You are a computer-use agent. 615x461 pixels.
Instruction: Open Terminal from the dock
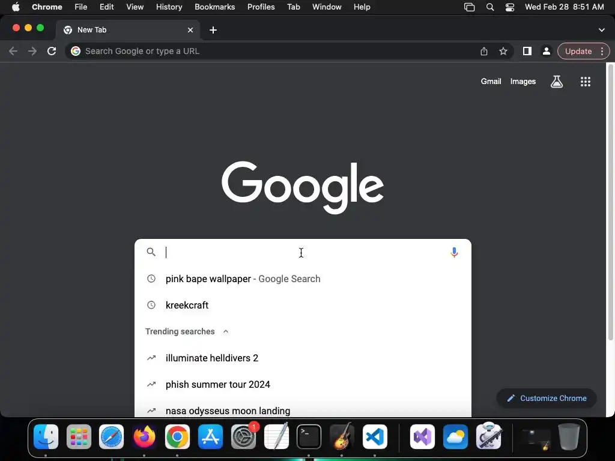(x=309, y=437)
